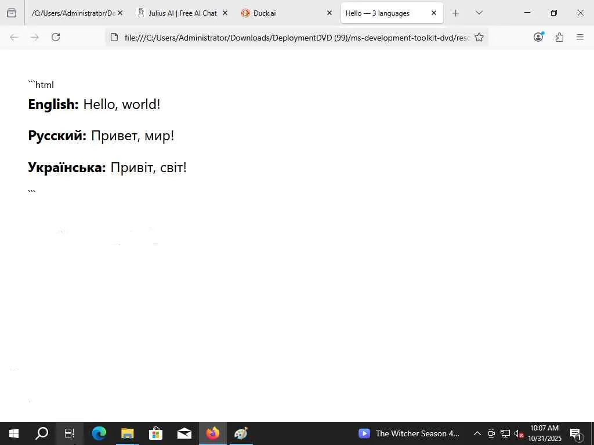Open clock and date flyout
This screenshot has height=445, width=594.
(544, 433)
